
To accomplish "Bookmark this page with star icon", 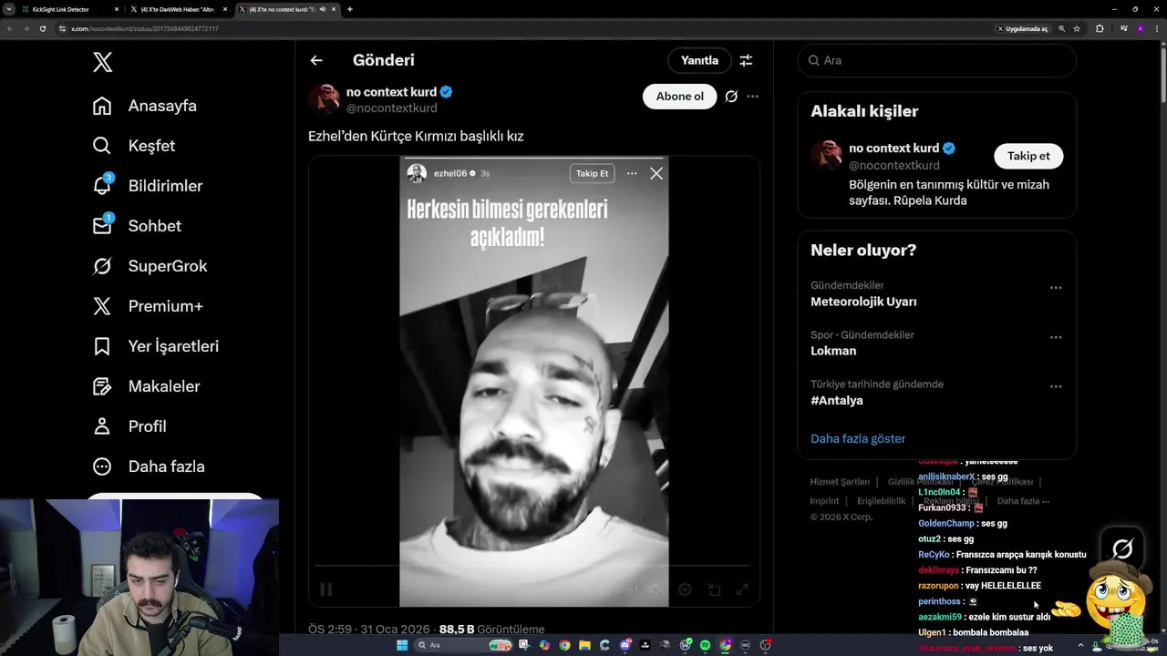I will [1077, 28].
